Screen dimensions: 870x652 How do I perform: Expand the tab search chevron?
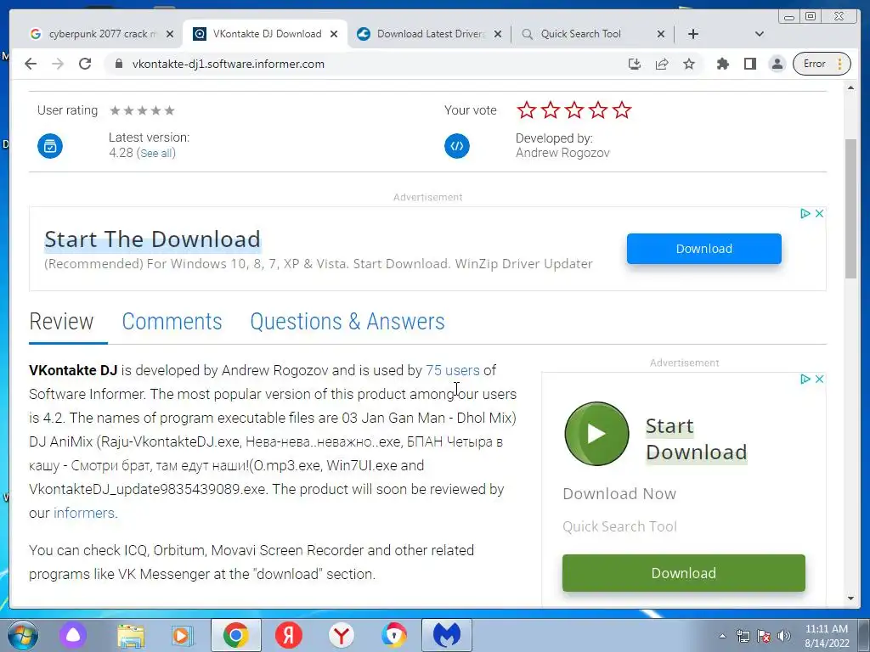(760, 34)
